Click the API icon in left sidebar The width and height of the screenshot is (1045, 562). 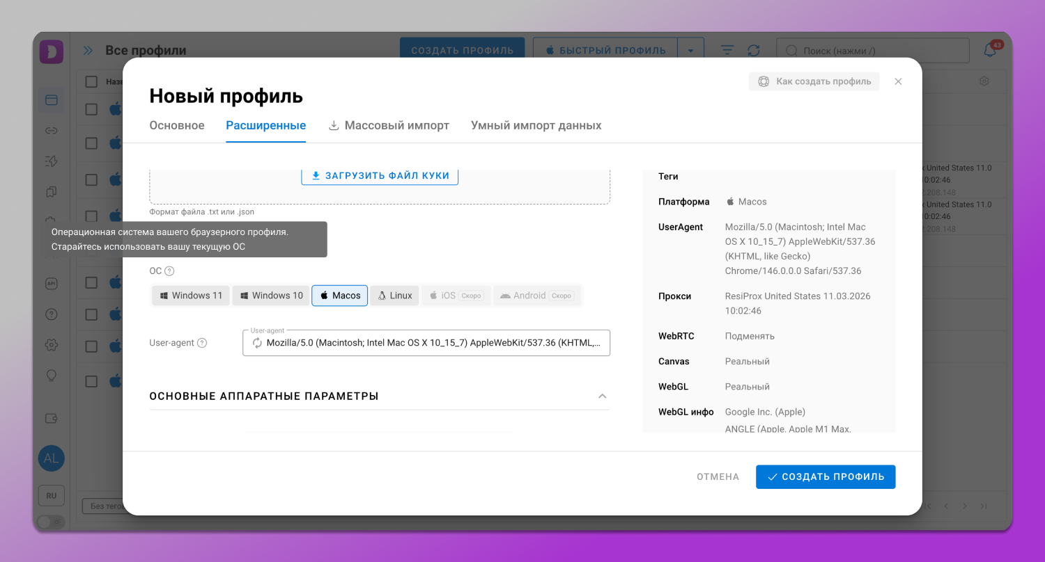(x=51, y=284)
